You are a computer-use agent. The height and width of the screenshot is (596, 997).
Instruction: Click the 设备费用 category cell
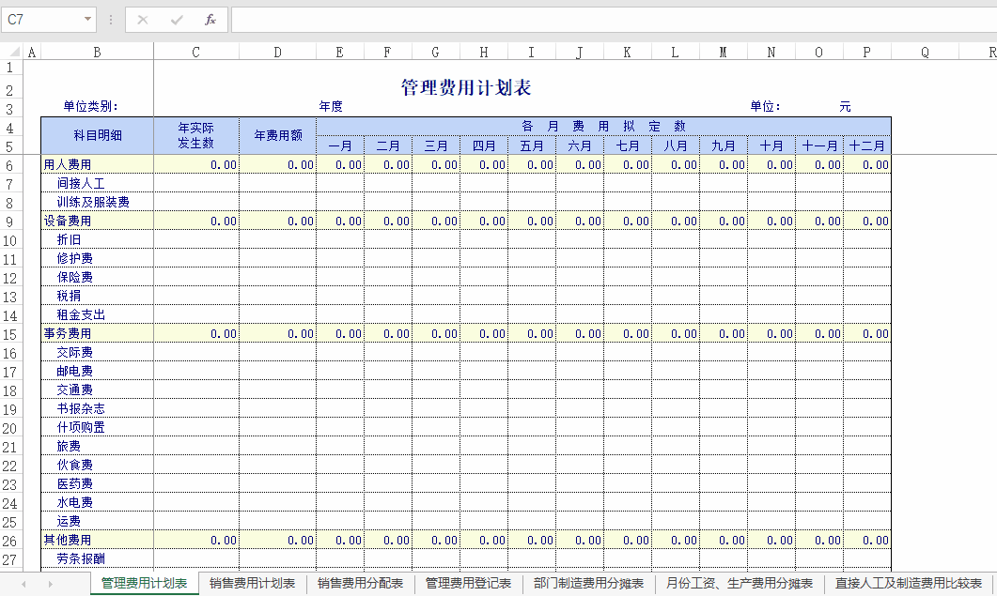[x=98, y=222]
